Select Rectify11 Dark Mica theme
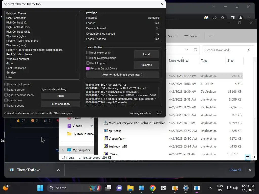259x194 pixels. [22, 41]
